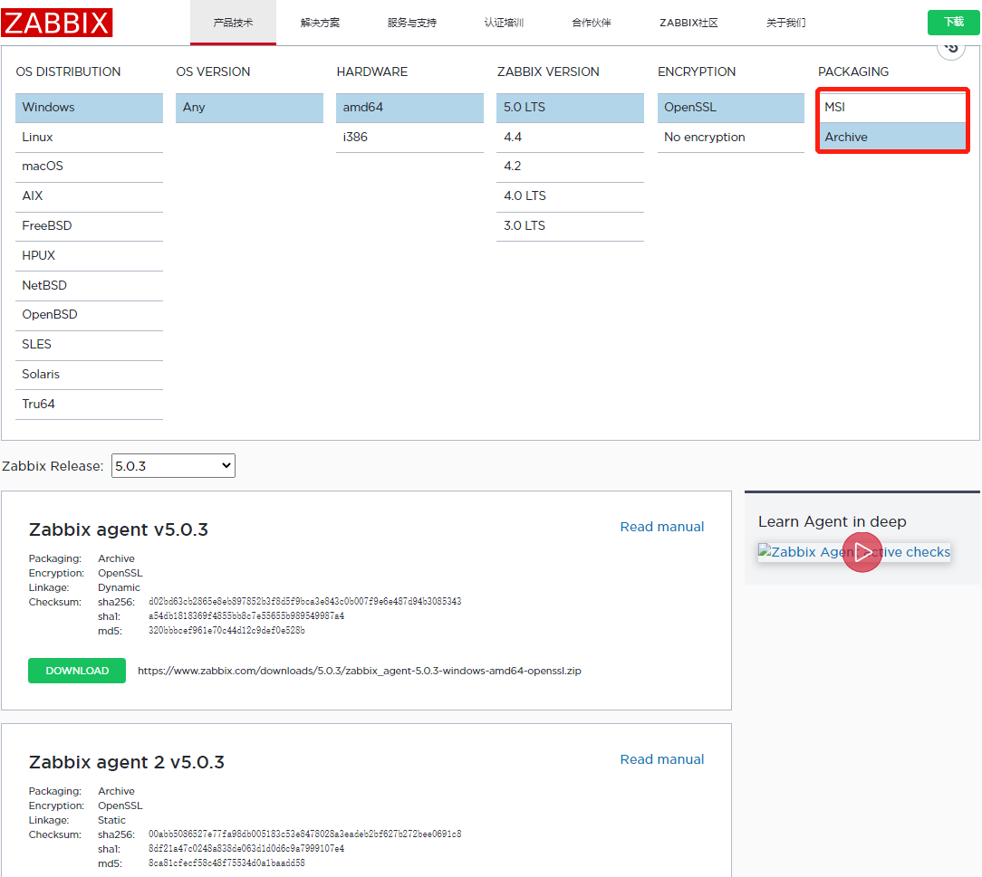Open the ZABBIX社区 menu

(688, 23)
